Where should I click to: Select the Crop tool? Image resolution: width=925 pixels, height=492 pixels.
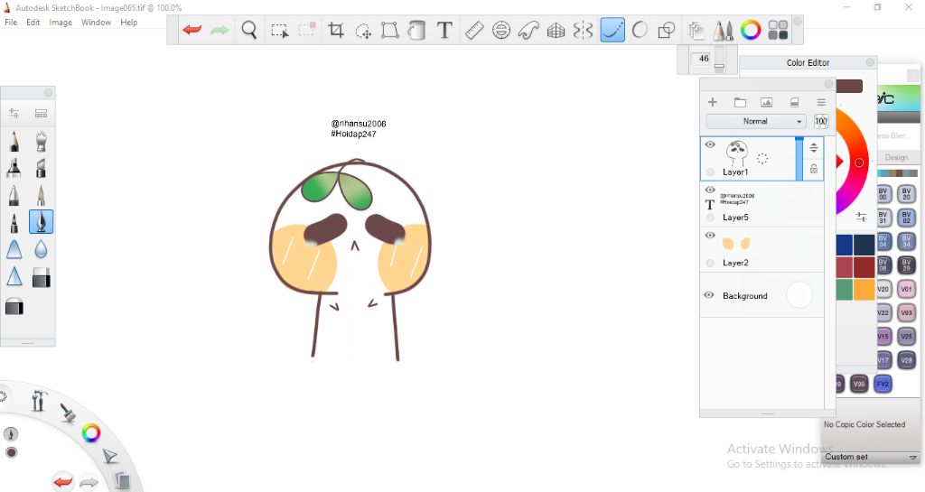[x=336, y=30]
